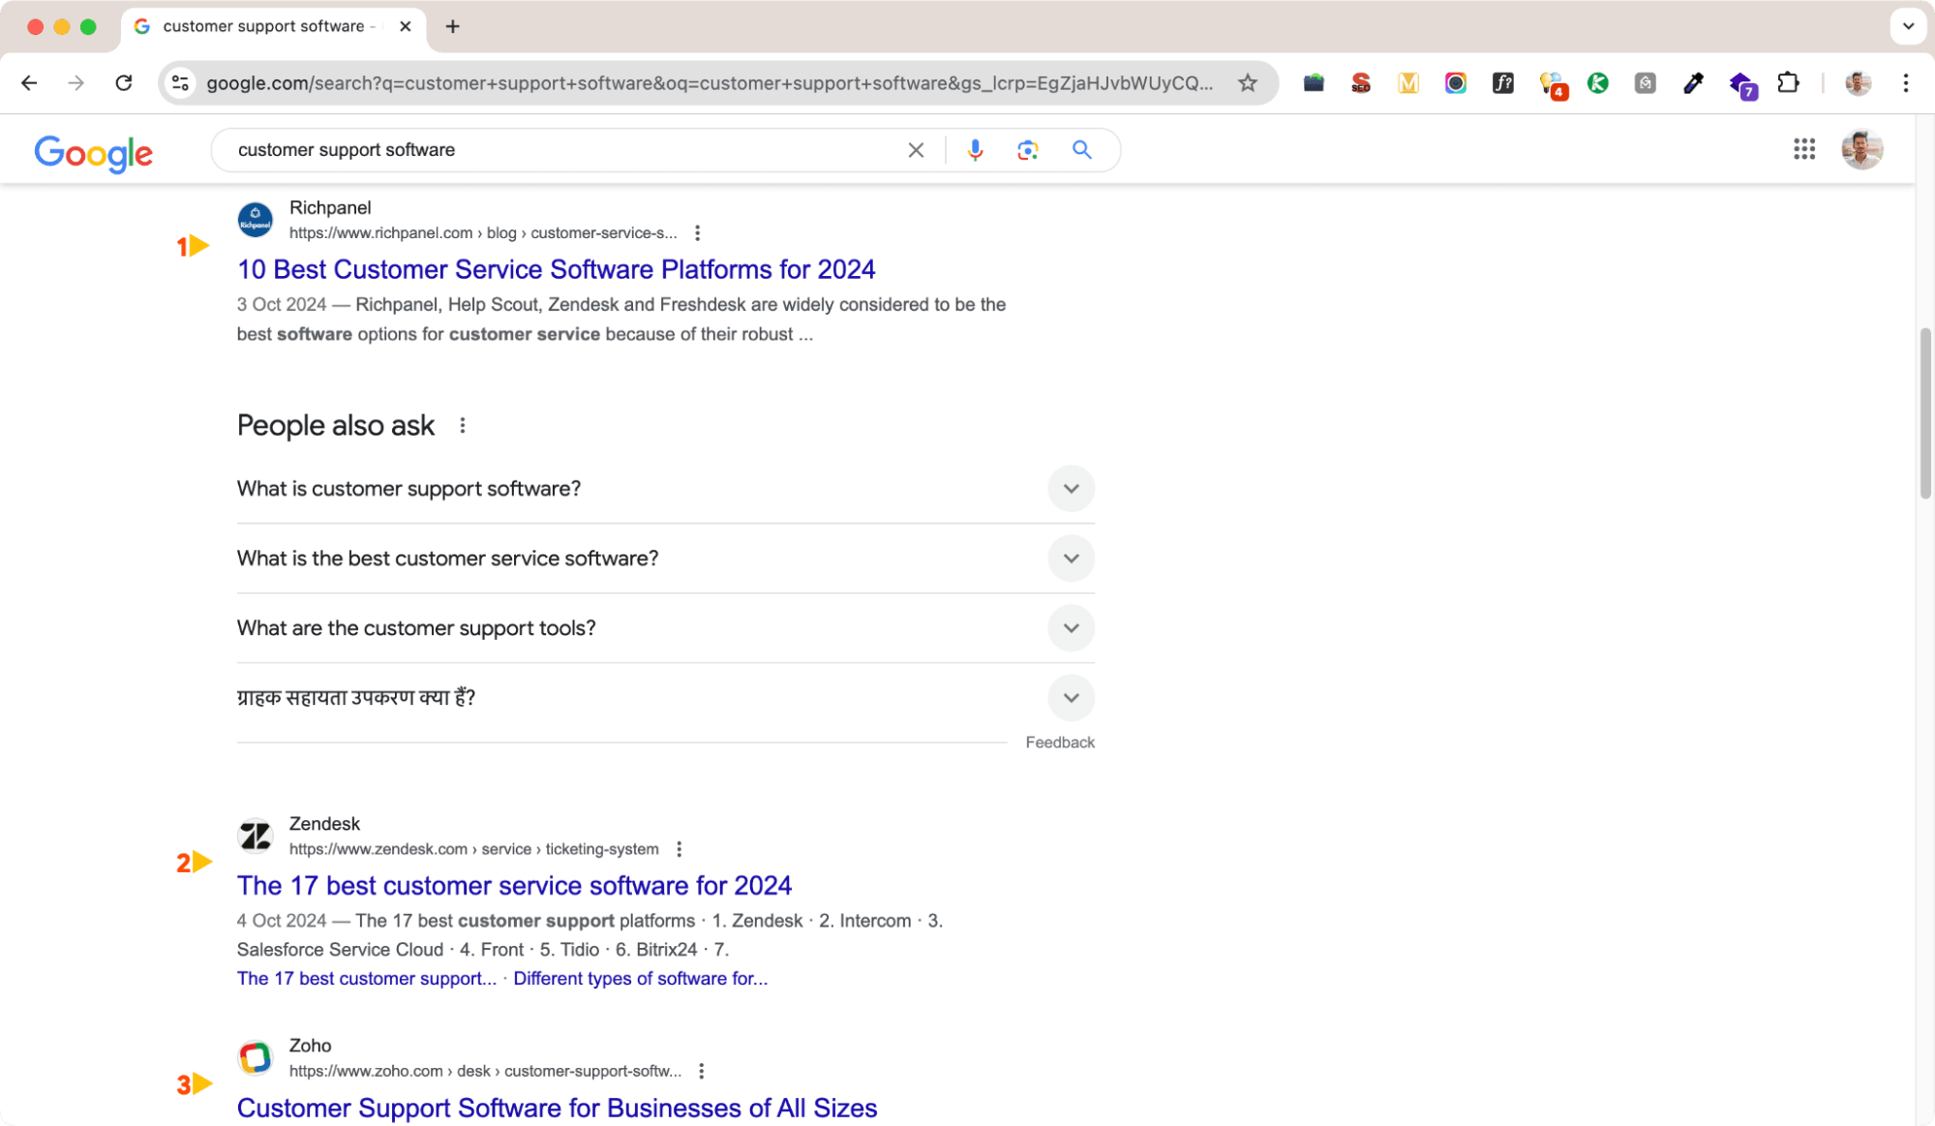Click the bookmark star in address bar
The image size is (1935, 1126).
tap(1247, 83)
